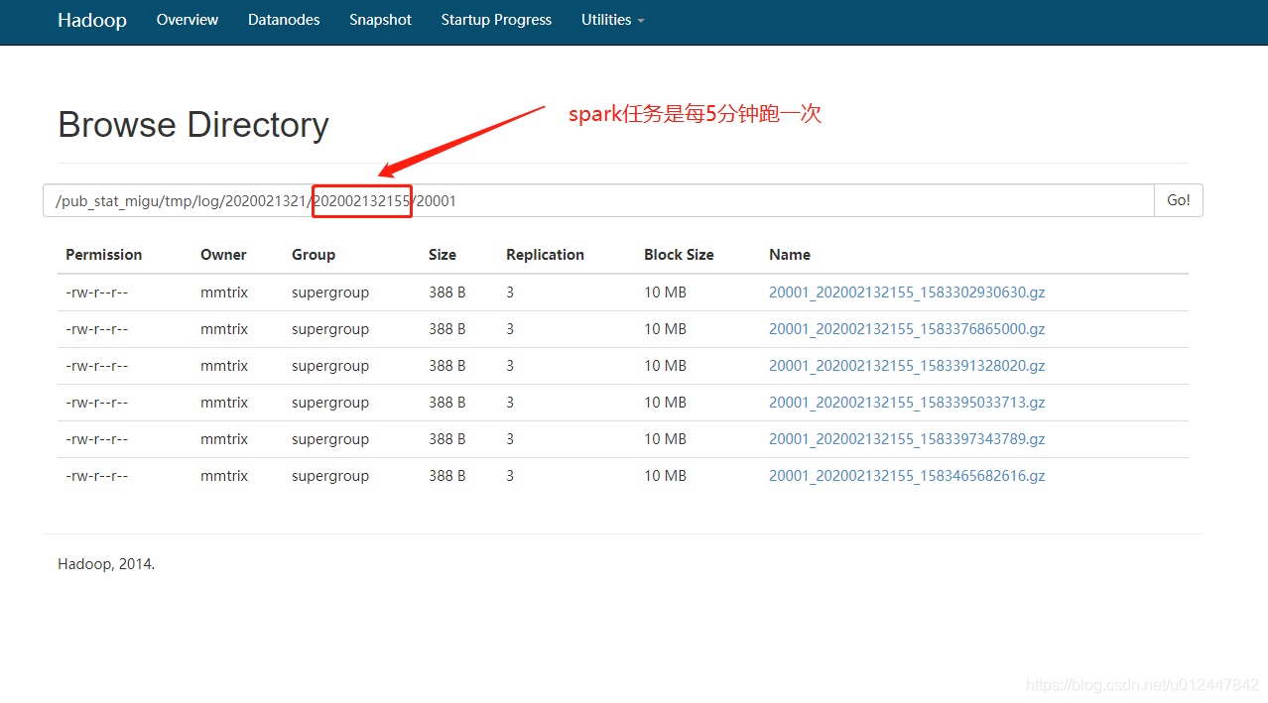1268x703 pixels.
Task: Open Startup Progress page
Action: pyautogui.click(x=496, y=20)
